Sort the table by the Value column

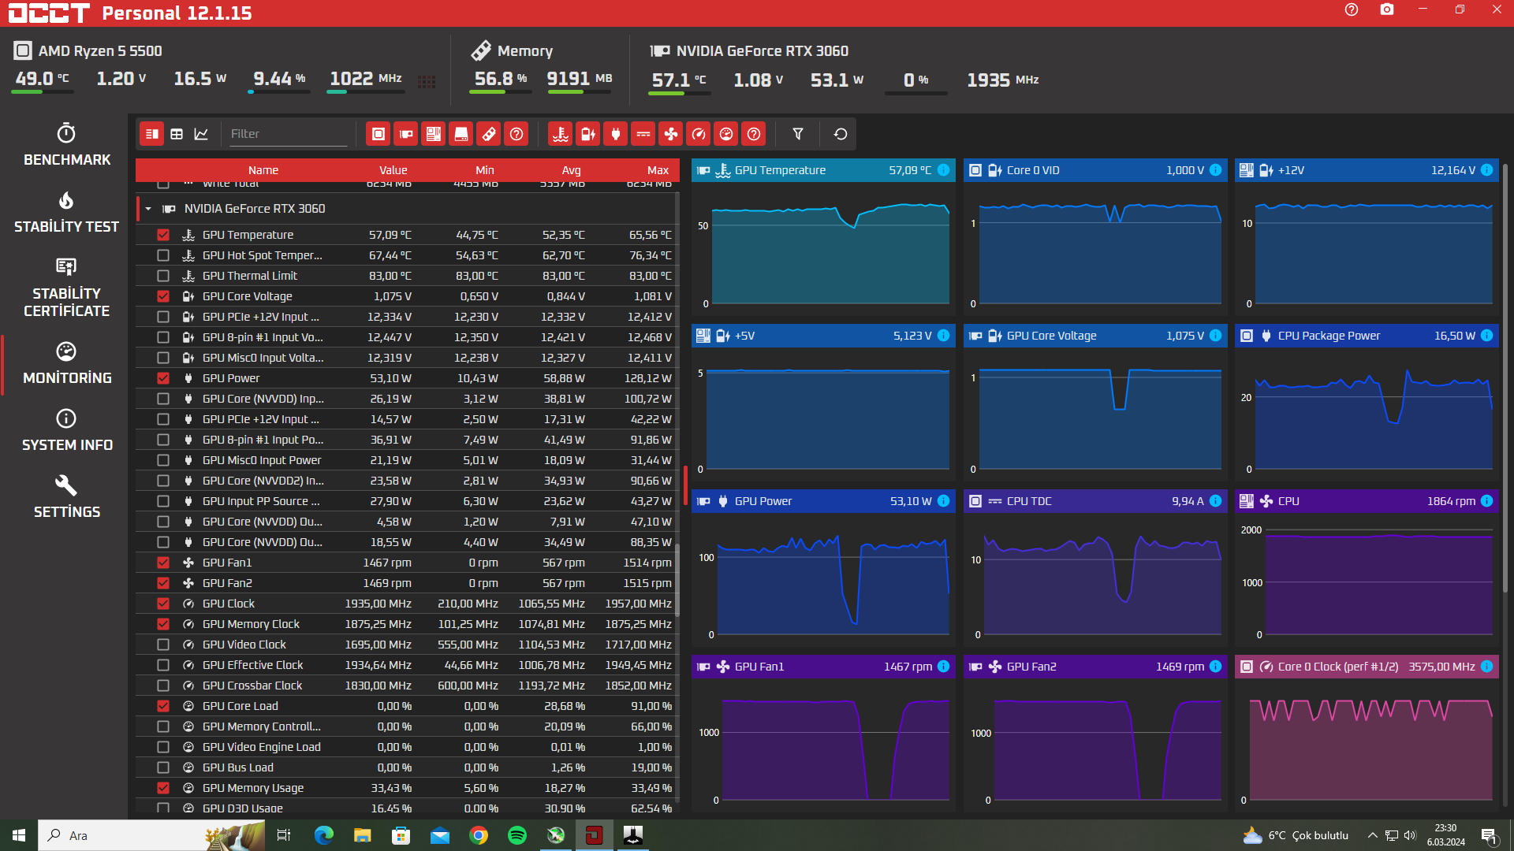coord(393,170)
